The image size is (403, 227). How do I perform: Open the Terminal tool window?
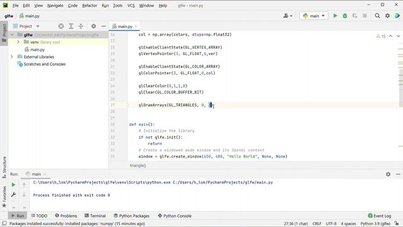pyautogui.click(x=95, y=216)
